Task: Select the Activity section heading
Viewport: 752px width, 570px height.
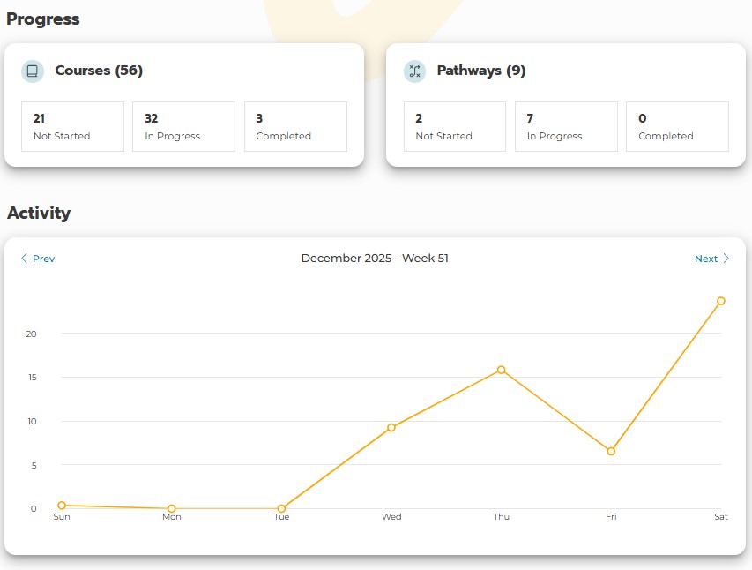Action: coord(40,213)
